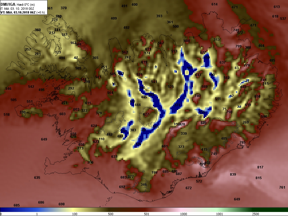
Task: Click the map value 741
Action: [264, 80]
